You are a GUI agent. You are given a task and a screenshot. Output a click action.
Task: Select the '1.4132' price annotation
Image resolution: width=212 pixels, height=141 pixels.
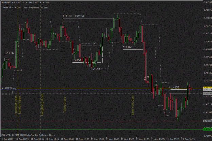coord(175,87)
